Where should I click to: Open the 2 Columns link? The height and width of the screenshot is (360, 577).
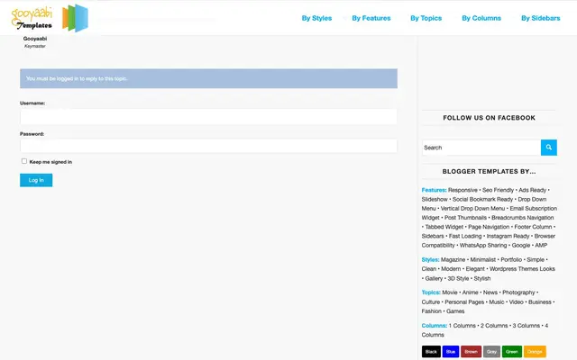coord(494,326)
